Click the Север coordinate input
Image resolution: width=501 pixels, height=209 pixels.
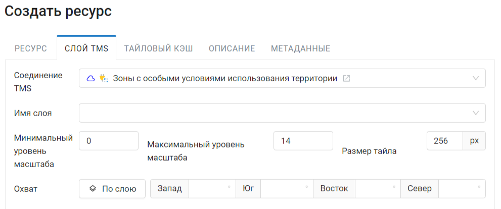462,189
